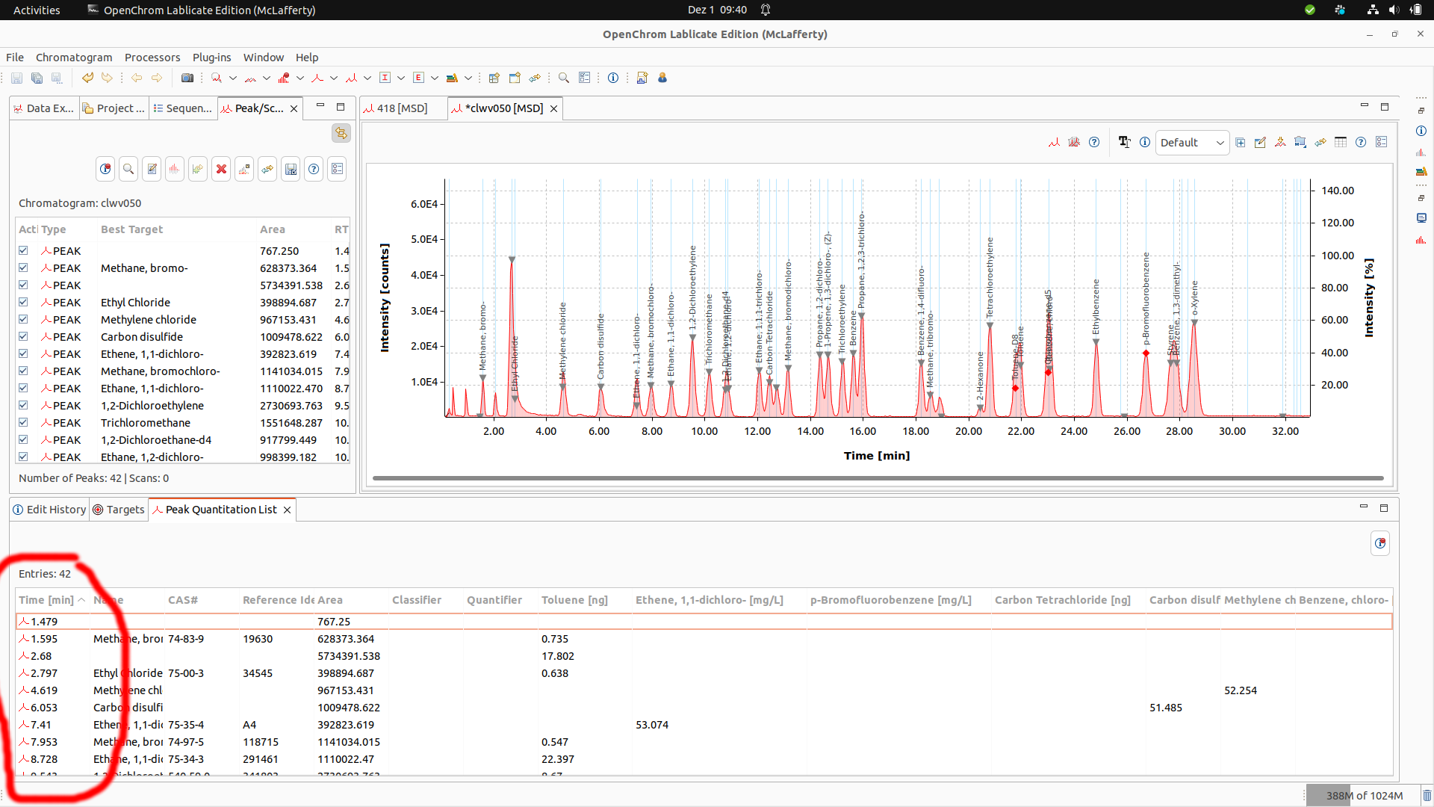Toggle checkbox for Ethyl Chloride peak

click(23, 302)
